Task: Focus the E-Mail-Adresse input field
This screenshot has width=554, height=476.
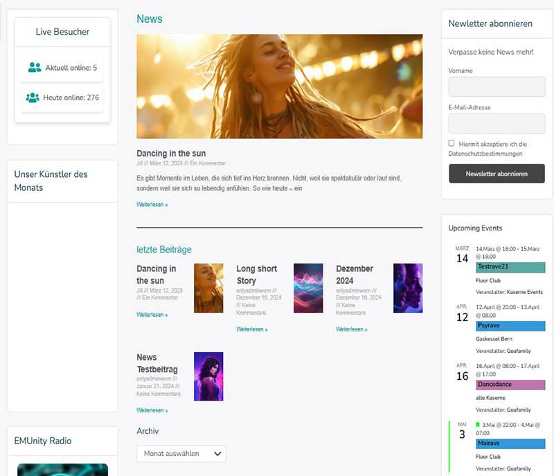Action: (x=497, y=124)
